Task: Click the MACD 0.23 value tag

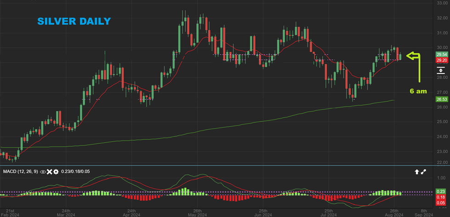Action: pos(441,191)
